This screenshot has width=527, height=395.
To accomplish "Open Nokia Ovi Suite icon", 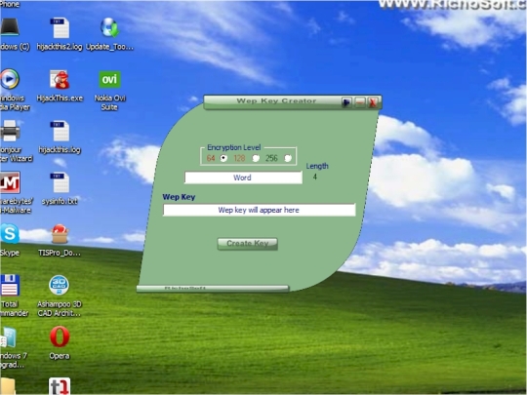I will coord(110,79).
